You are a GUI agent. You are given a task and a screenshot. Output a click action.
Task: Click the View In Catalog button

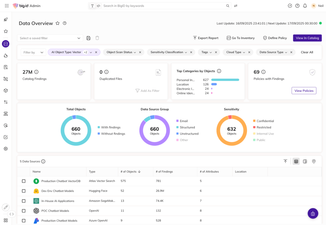coord(307,38)
